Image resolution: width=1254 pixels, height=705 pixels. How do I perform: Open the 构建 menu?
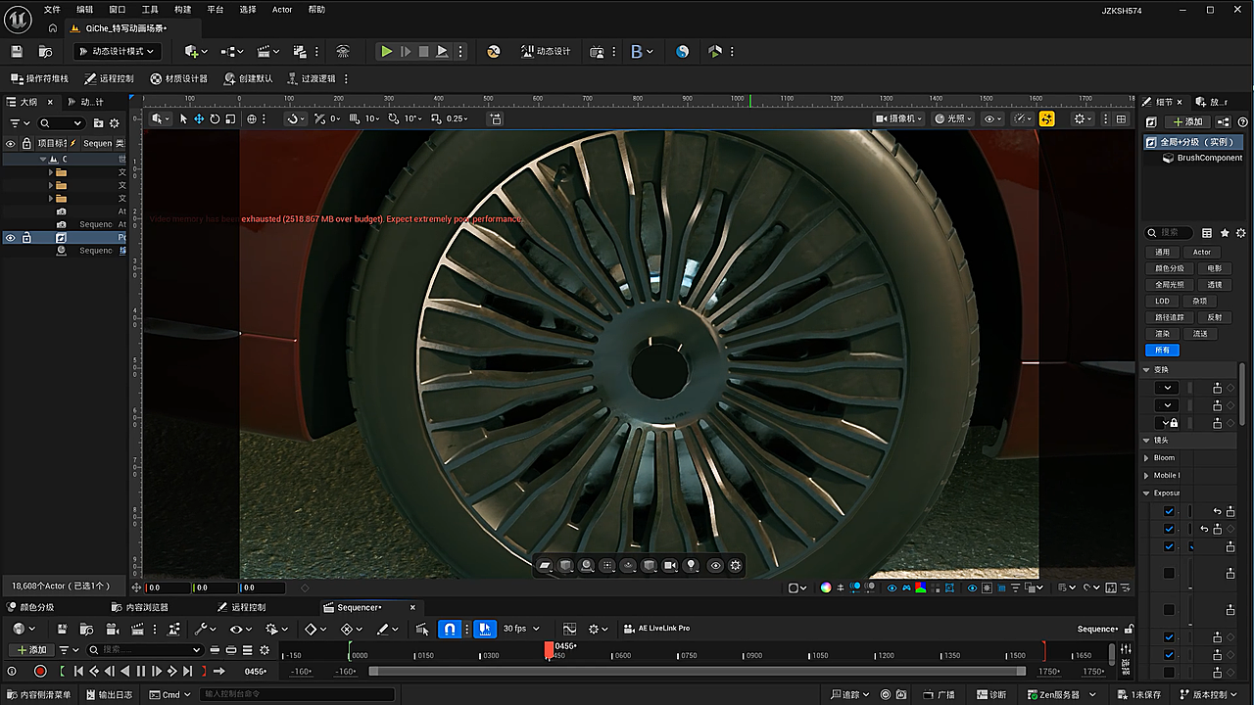183,10
